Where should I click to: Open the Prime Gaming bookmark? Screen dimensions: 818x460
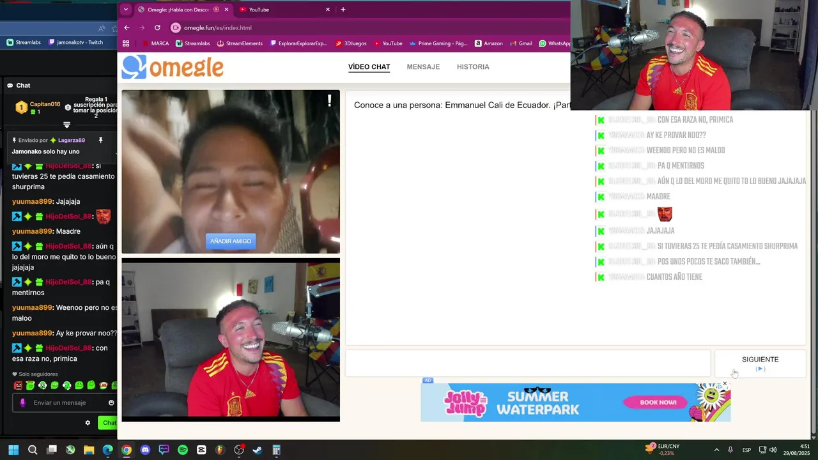tap(438, 43)
